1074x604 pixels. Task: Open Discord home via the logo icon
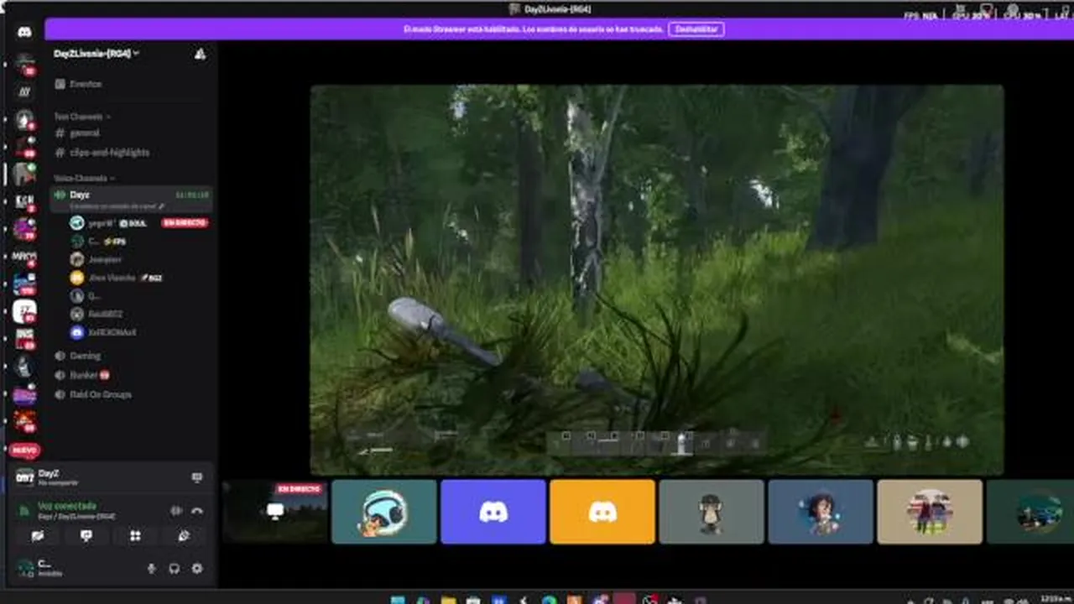pyautogui.click(x=25, y=32)
